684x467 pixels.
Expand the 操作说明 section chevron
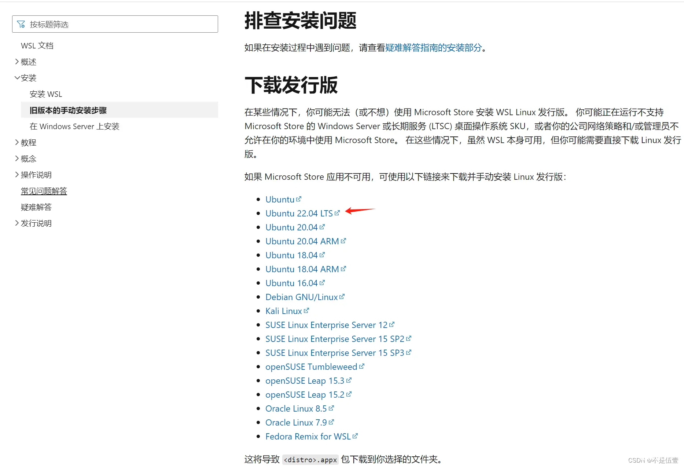17,175
